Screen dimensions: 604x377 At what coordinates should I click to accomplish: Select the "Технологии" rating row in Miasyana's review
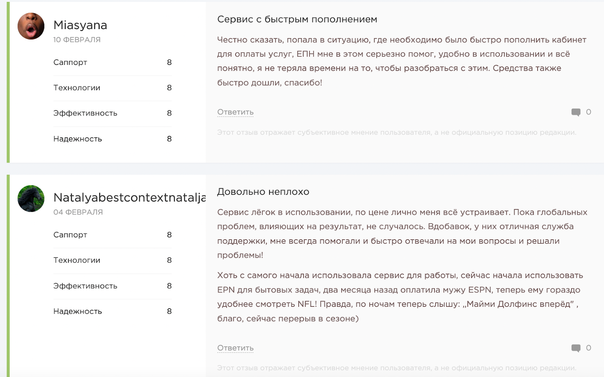(x=112, y=88)
